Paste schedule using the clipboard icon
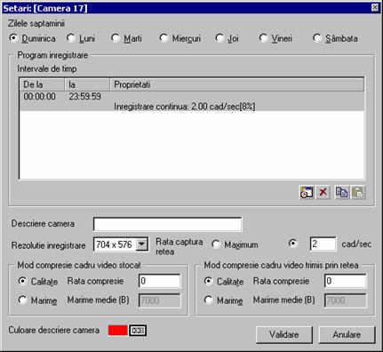This screenshot has height=352, width=383. click(358, 192)
